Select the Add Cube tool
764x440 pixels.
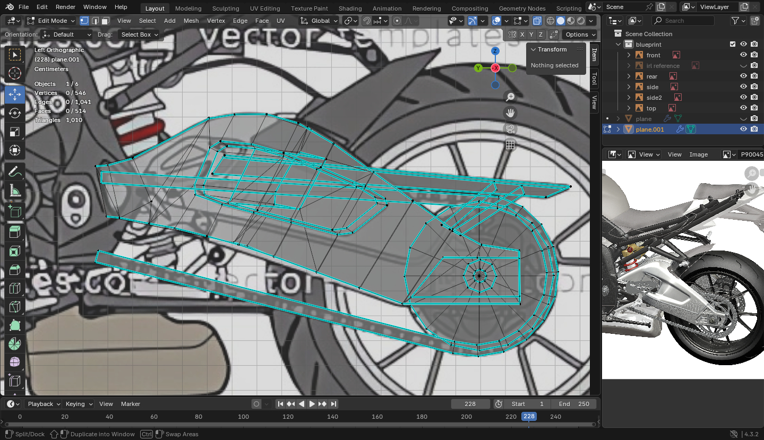(x=15, y=212)
